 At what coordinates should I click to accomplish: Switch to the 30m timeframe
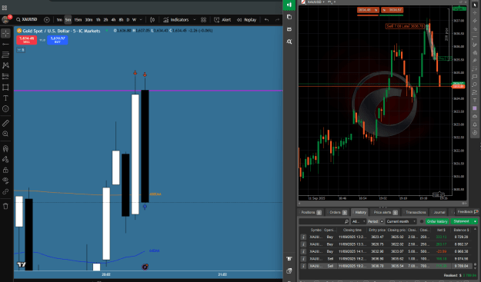click(x=89, y=20)
